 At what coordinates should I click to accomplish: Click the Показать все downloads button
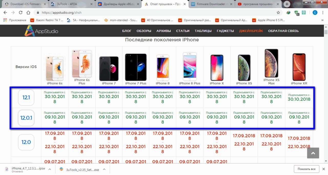pyautogui.click(x=306, y=169)
